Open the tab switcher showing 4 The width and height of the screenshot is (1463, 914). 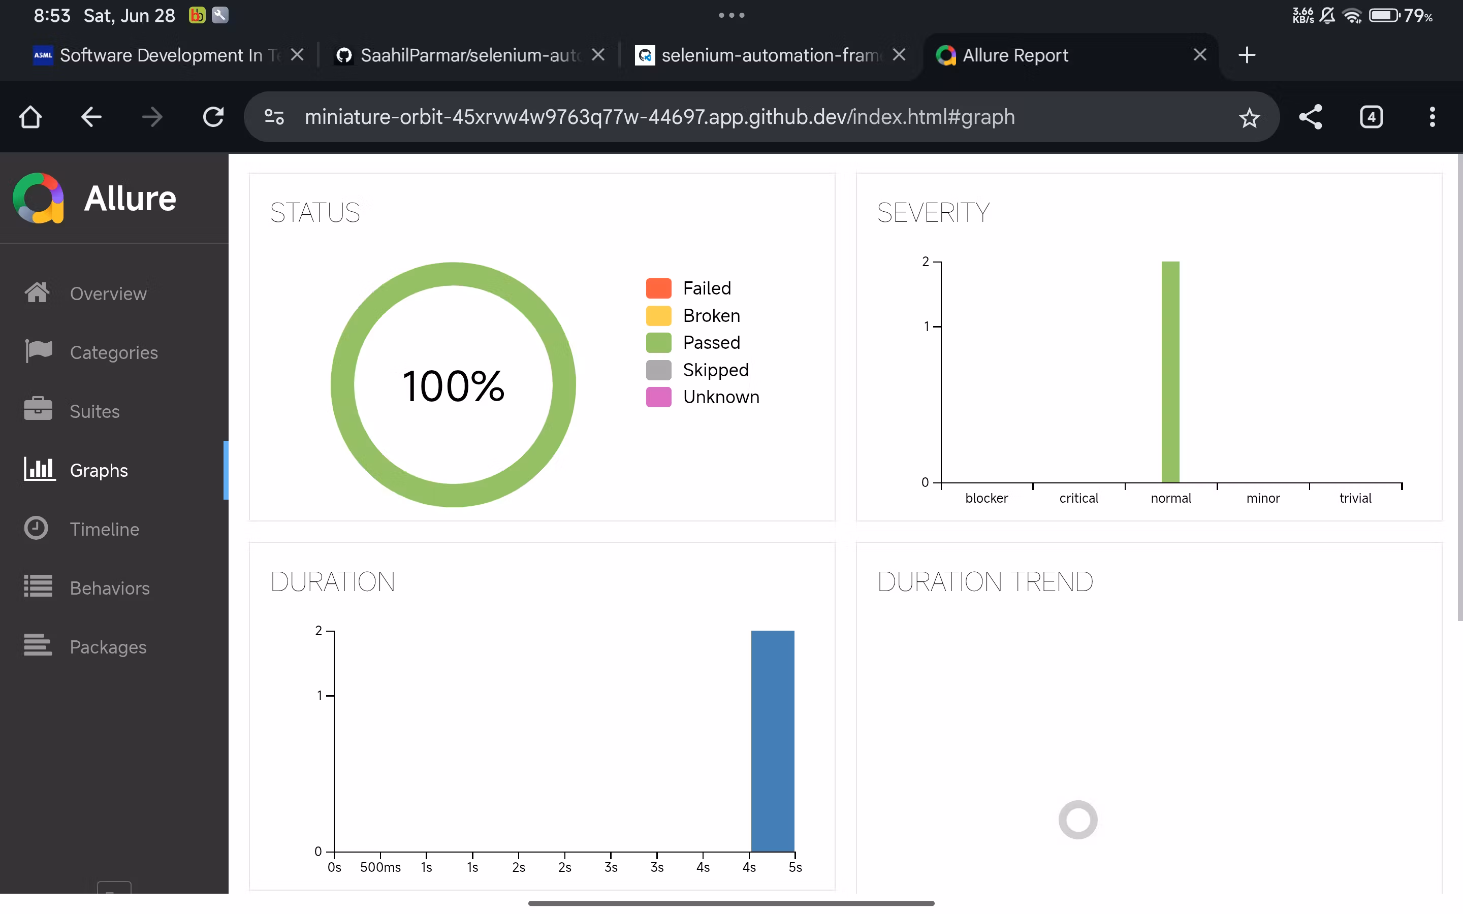click(1371, 117)
